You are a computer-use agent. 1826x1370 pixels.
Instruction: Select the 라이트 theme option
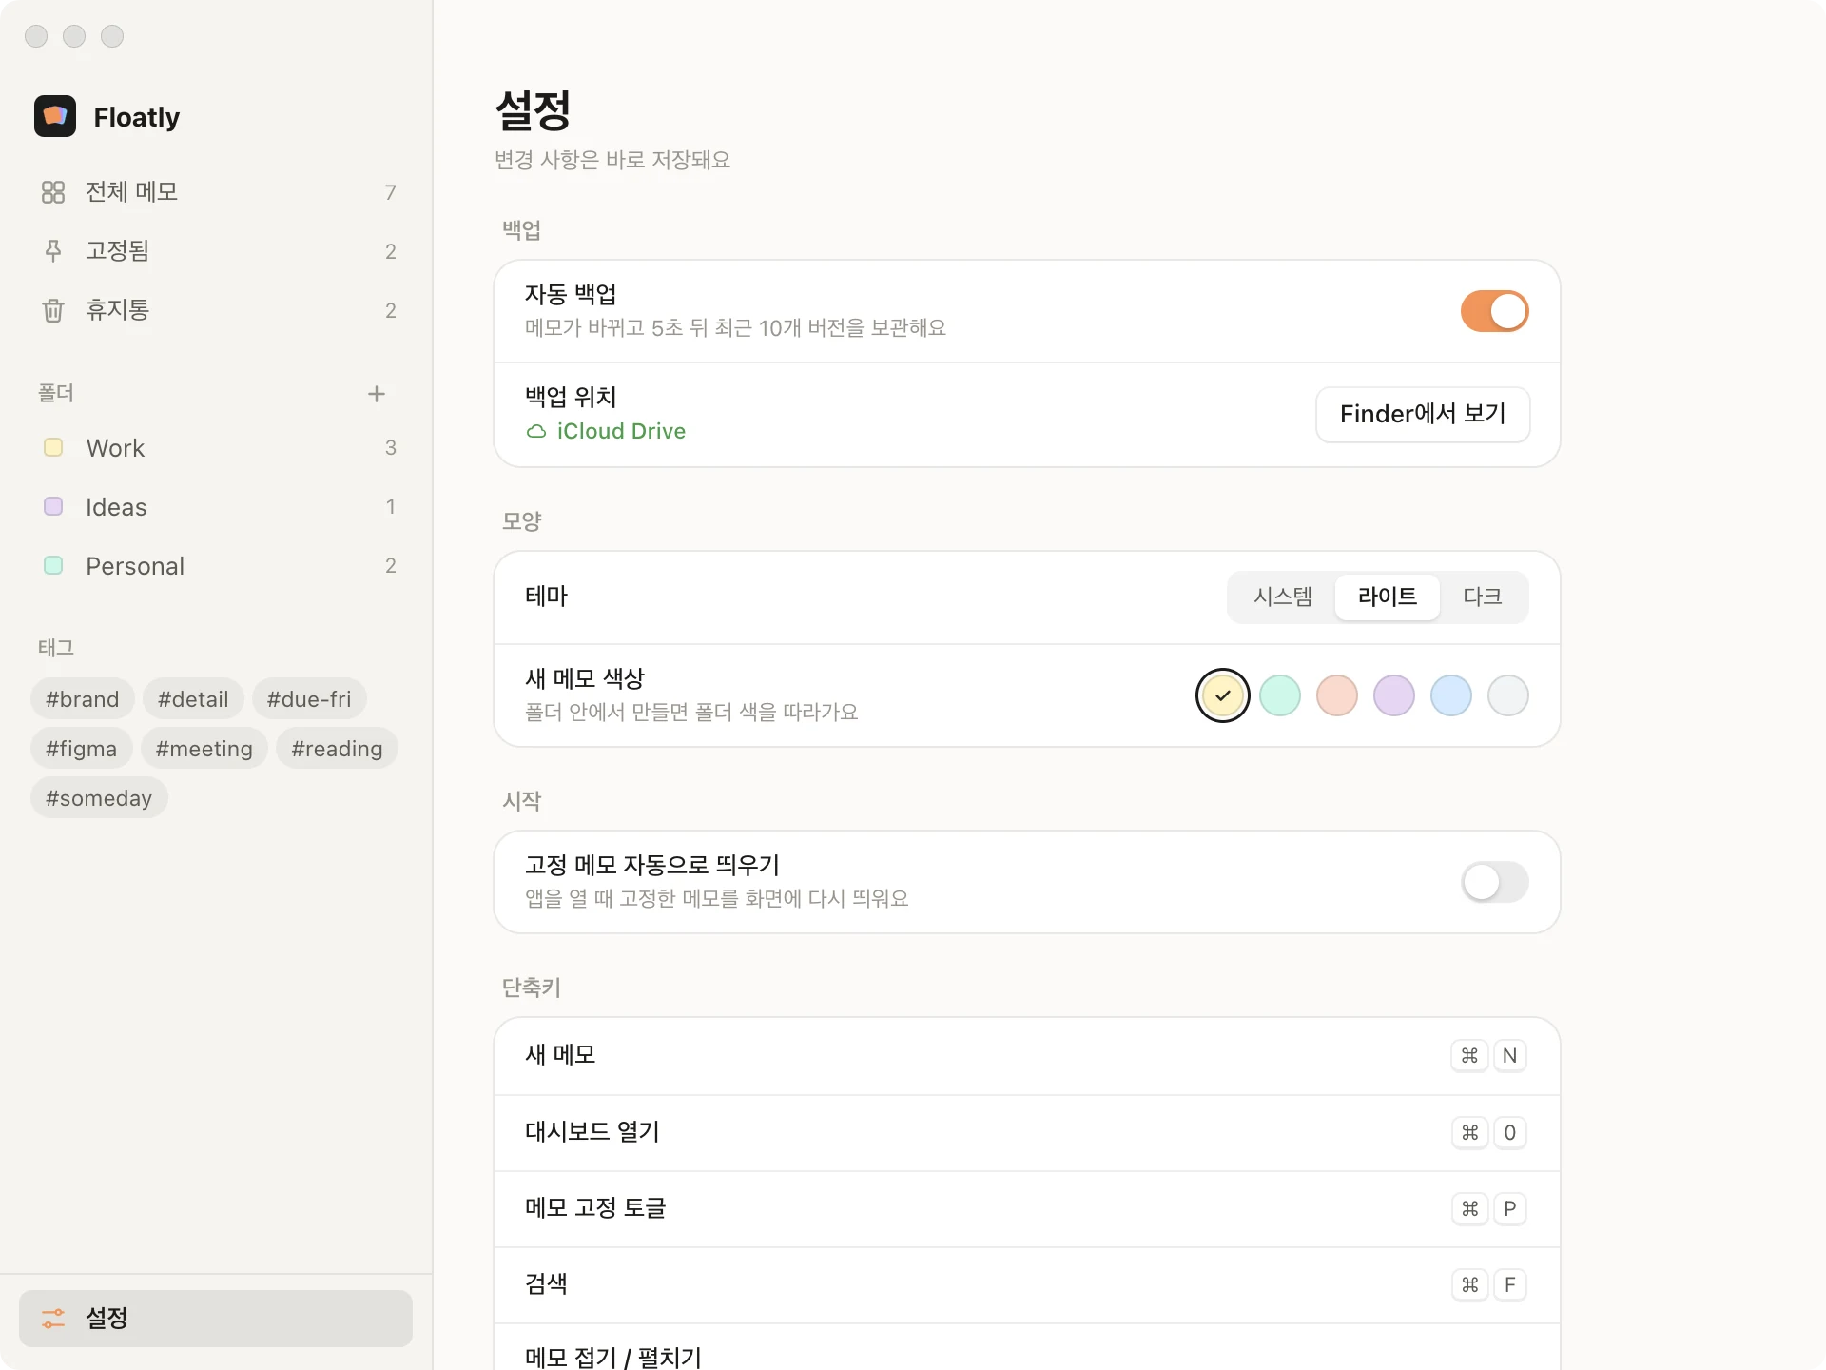(x=1387, y=597)
